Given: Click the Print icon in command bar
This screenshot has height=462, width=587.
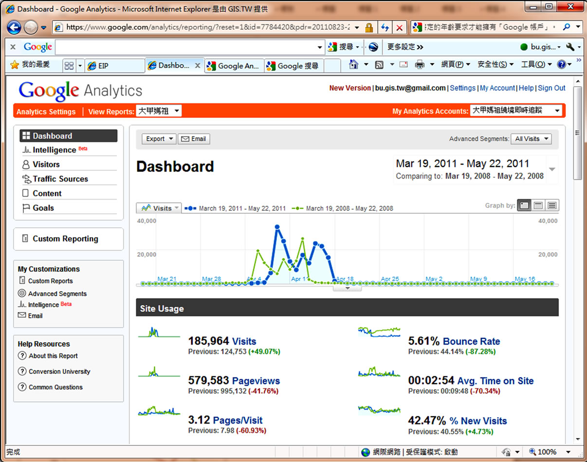Looking at the screenshot, I should coord(420,64).
